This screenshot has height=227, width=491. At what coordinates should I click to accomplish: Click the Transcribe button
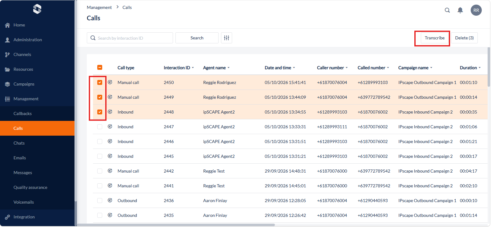tap(435, 38)
